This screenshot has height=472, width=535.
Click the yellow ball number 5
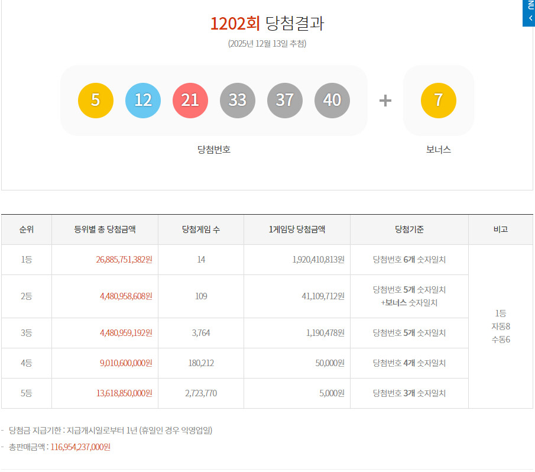click(x=96, y=101)
